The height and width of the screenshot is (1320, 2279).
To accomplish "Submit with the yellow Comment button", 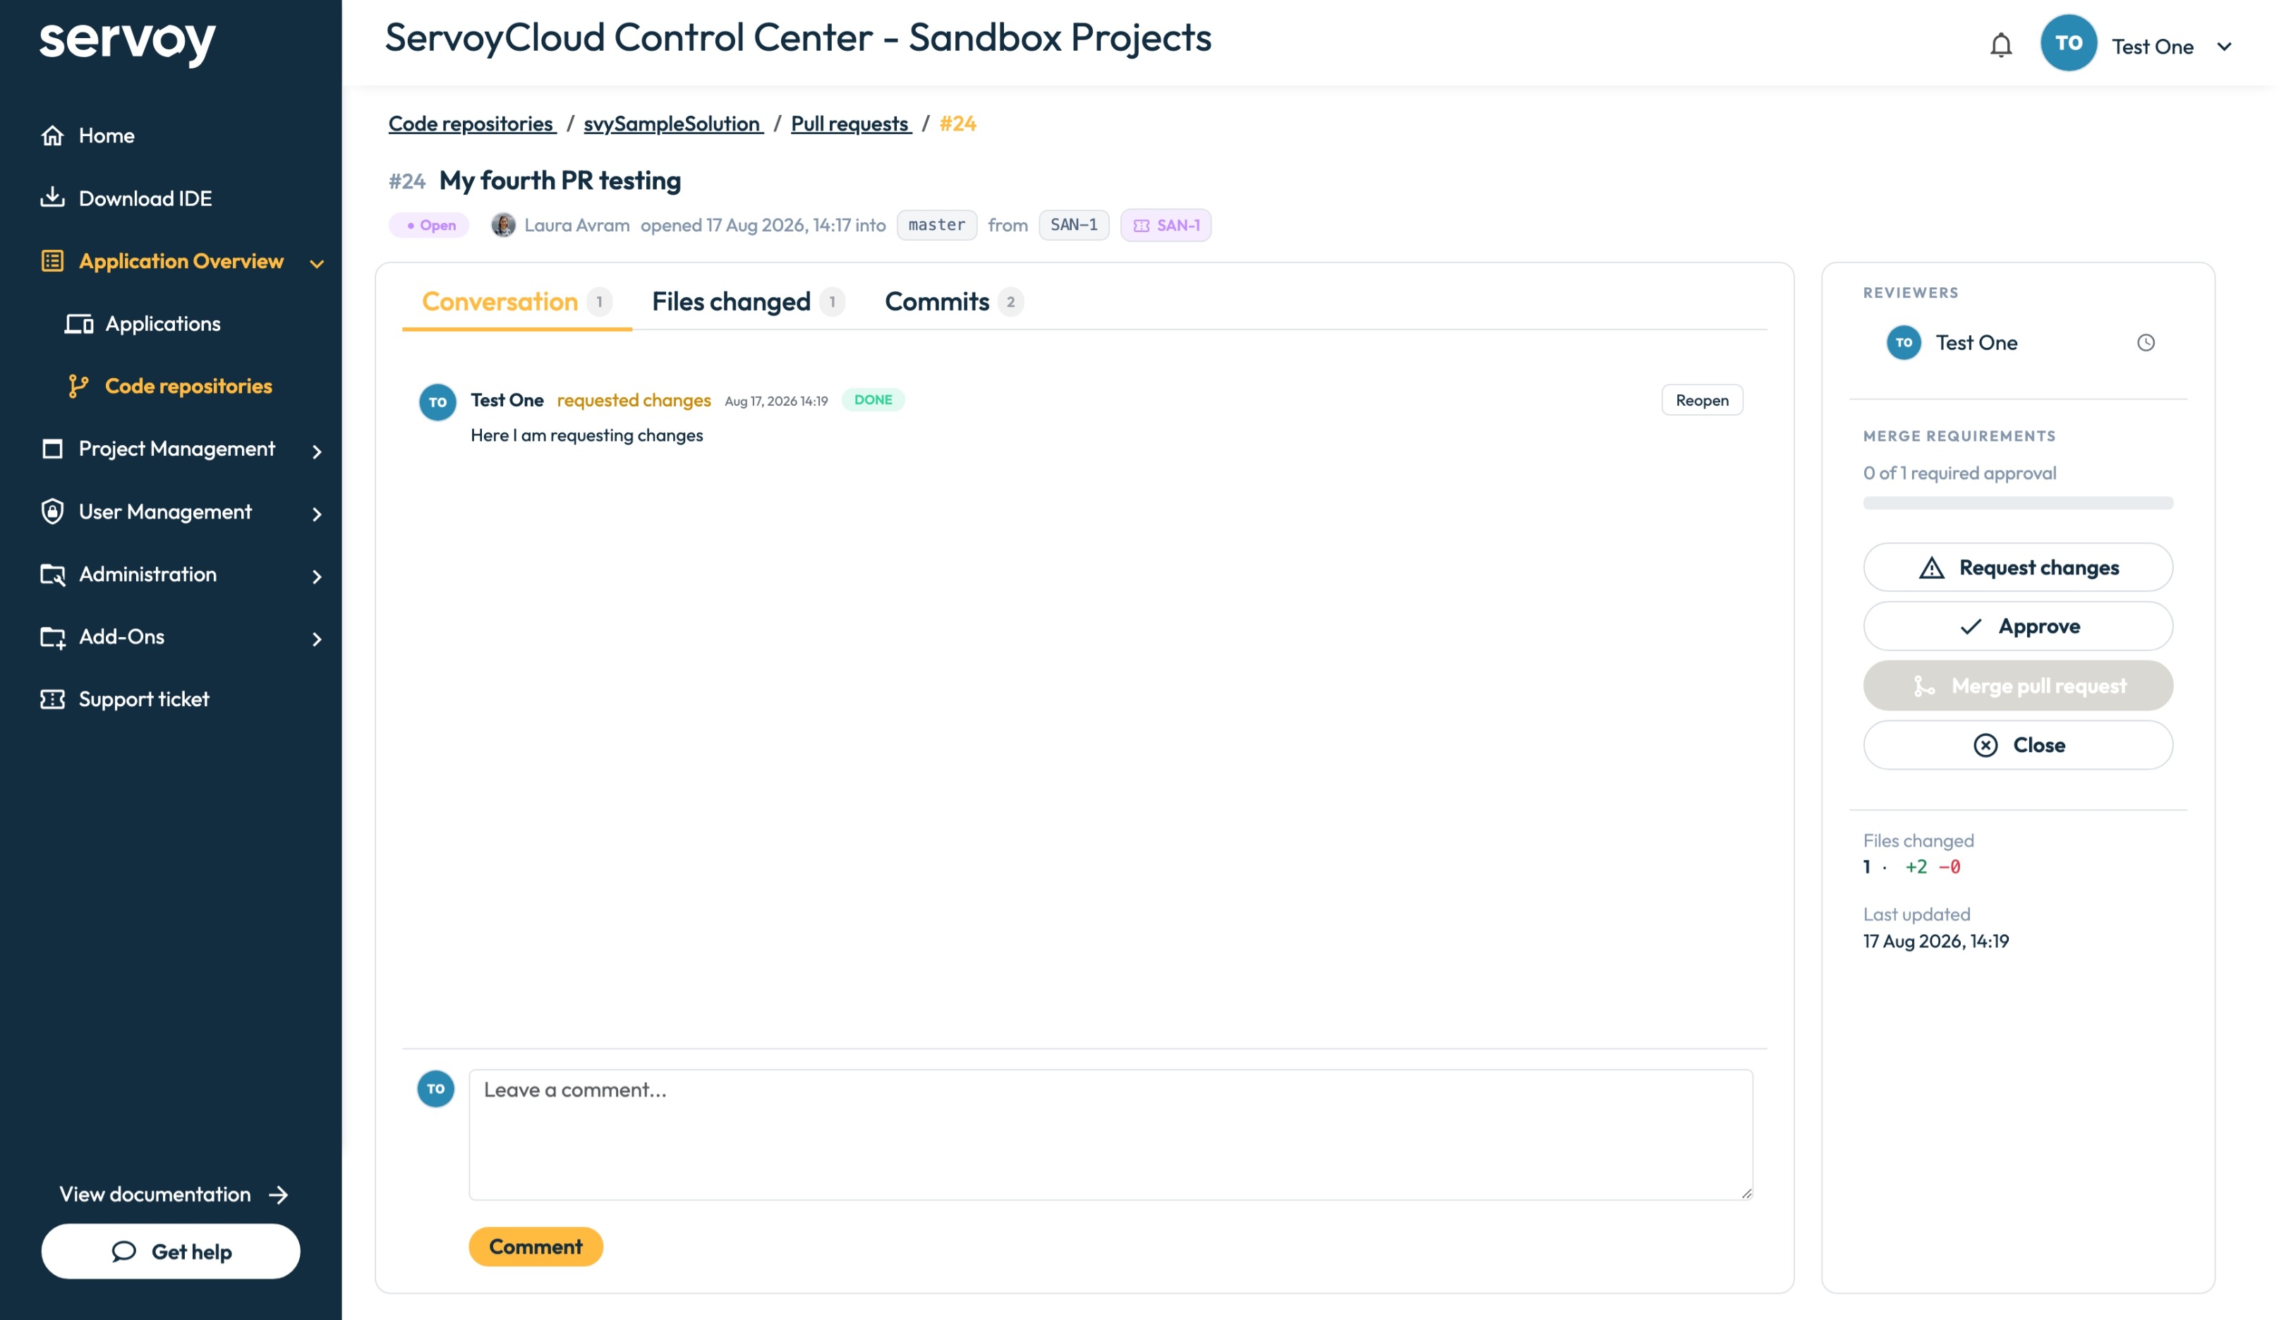I will (x=536, y=1246).
